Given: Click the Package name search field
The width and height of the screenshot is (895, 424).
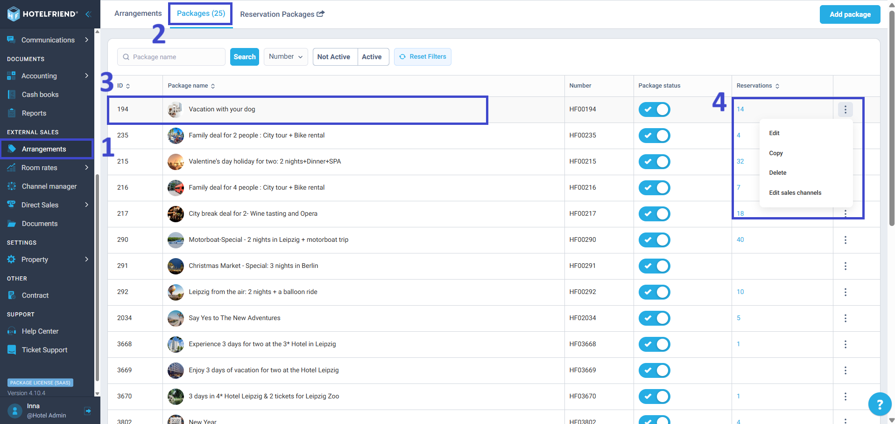Looking at the screenshot, I should tap(171, 57).
